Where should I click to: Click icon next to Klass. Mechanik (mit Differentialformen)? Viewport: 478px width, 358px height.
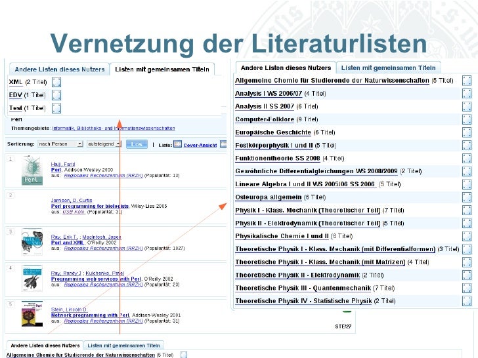tap(467, 249)
